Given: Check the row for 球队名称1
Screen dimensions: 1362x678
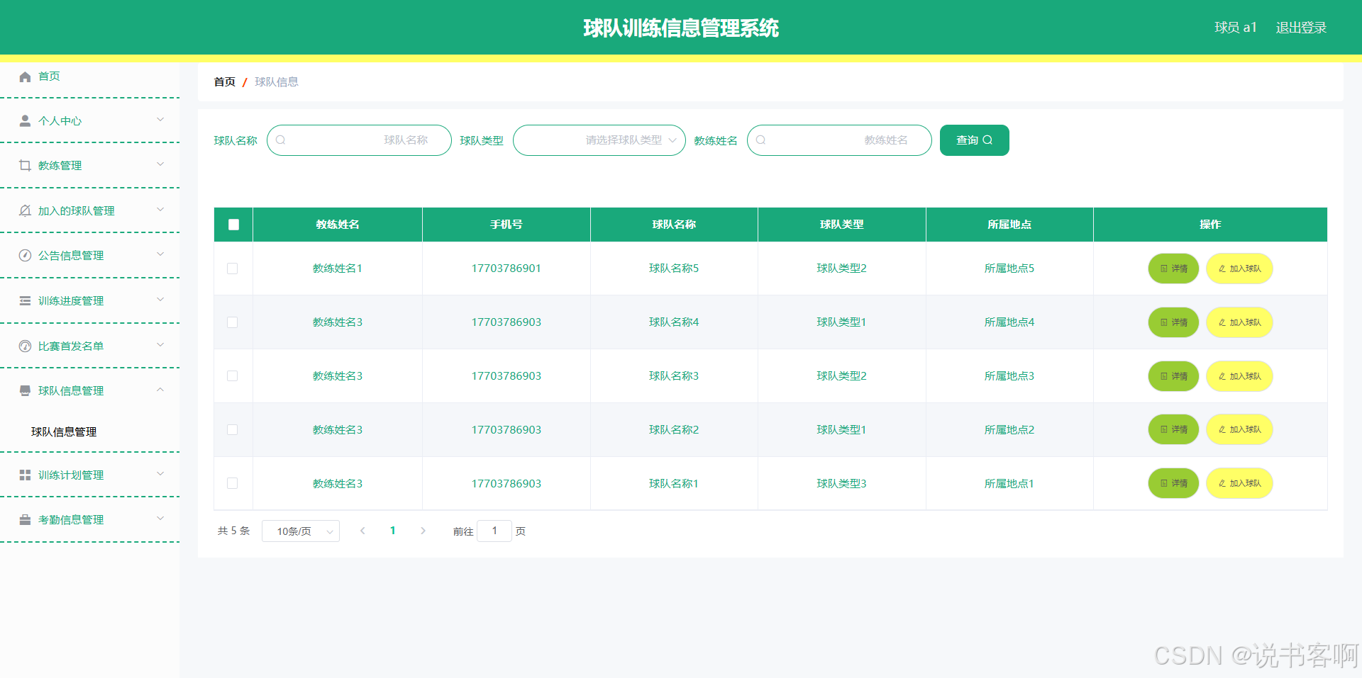Looking at the screenshot, I should (x=232, y=483).
